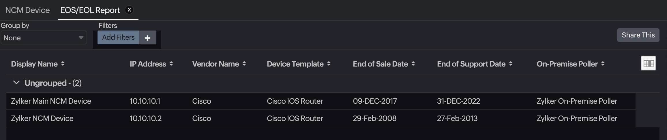Select the EOS/EOL Report tab
Image resolution: width=667 pixels, height=140 pixels.
click(90, 10)
